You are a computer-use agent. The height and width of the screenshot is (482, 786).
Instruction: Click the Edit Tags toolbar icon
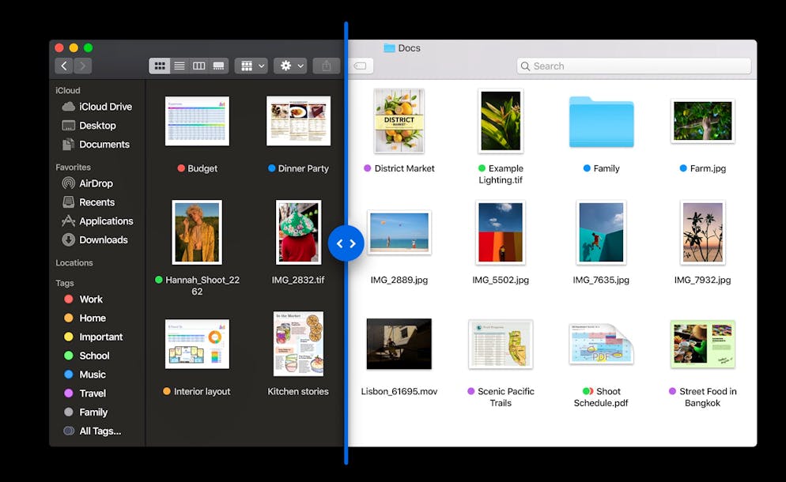360,66
